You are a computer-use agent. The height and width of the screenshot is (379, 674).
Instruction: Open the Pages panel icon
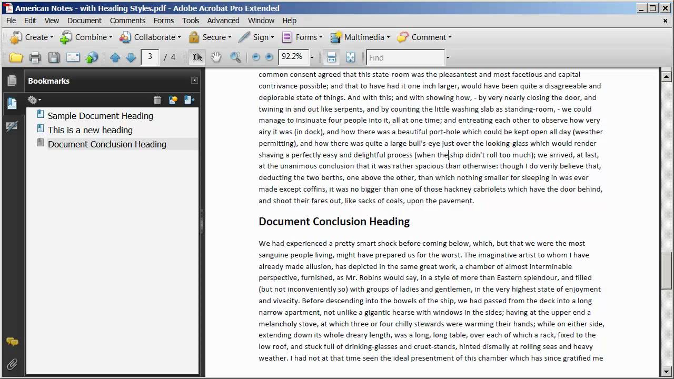12,81
